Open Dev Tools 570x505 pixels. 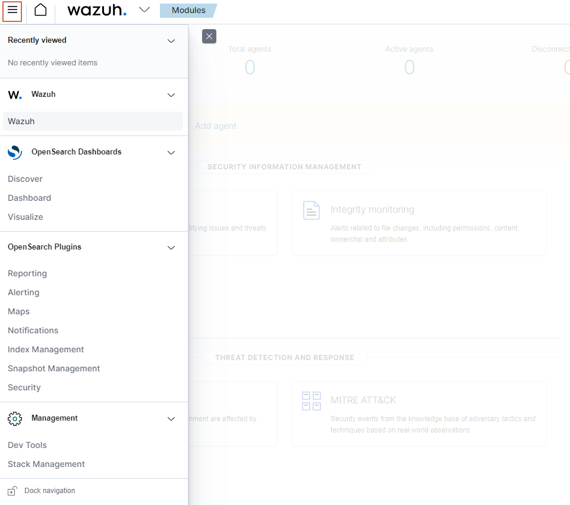click(x=27, y=445)
